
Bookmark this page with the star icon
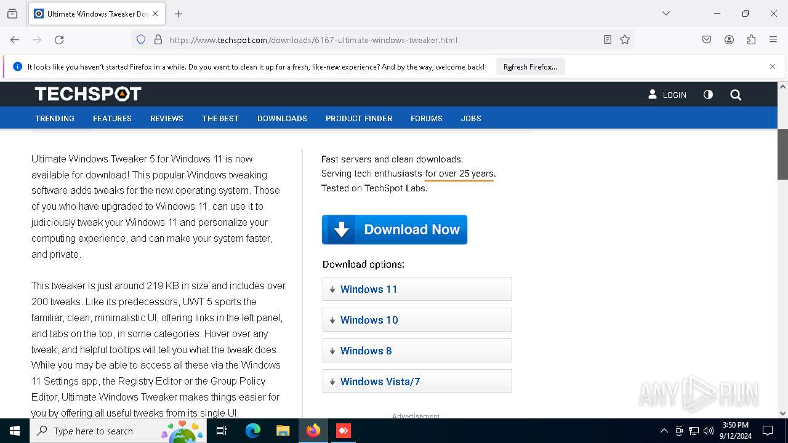[625, 40]
